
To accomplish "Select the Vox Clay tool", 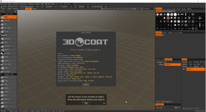I will point(8,28).
